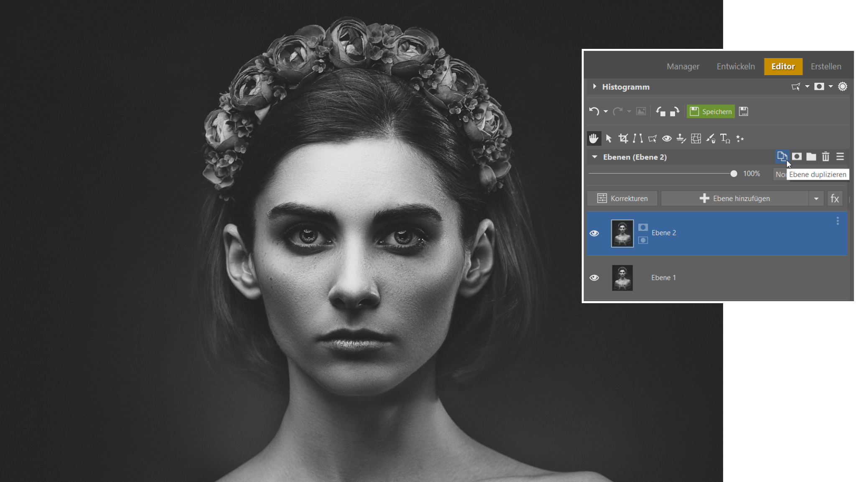Delete the layer with the trash icon
Image resolution: width=856 pixels, height=482 pixels.
click(x=825, y=157)
